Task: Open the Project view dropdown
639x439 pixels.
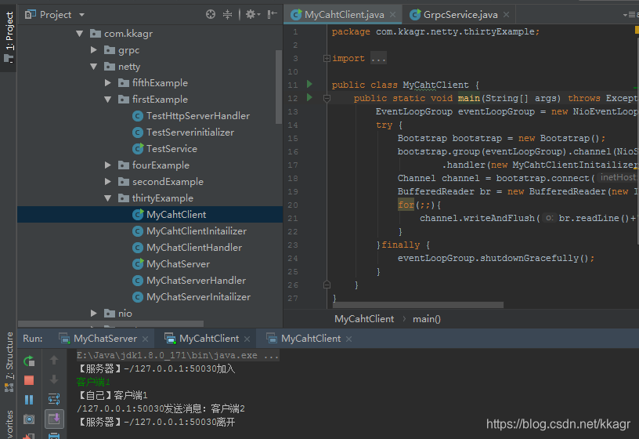Action: pyautogui.click(x=82, y=15)
